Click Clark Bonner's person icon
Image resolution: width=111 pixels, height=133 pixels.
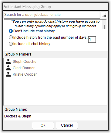[8, 68]
